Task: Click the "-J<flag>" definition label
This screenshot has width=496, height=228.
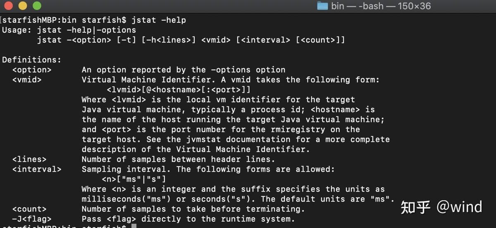Action: coord(32,218)
